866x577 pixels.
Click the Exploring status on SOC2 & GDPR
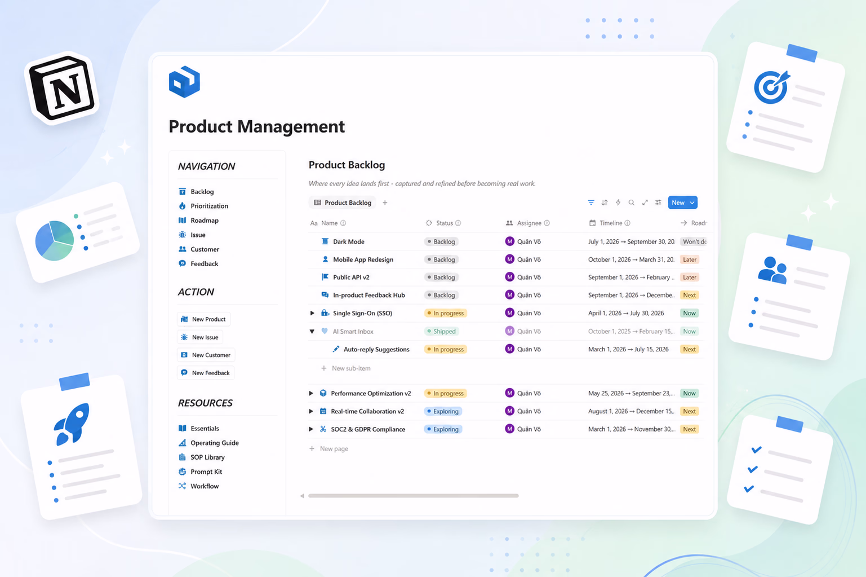[x=443, y=429]
